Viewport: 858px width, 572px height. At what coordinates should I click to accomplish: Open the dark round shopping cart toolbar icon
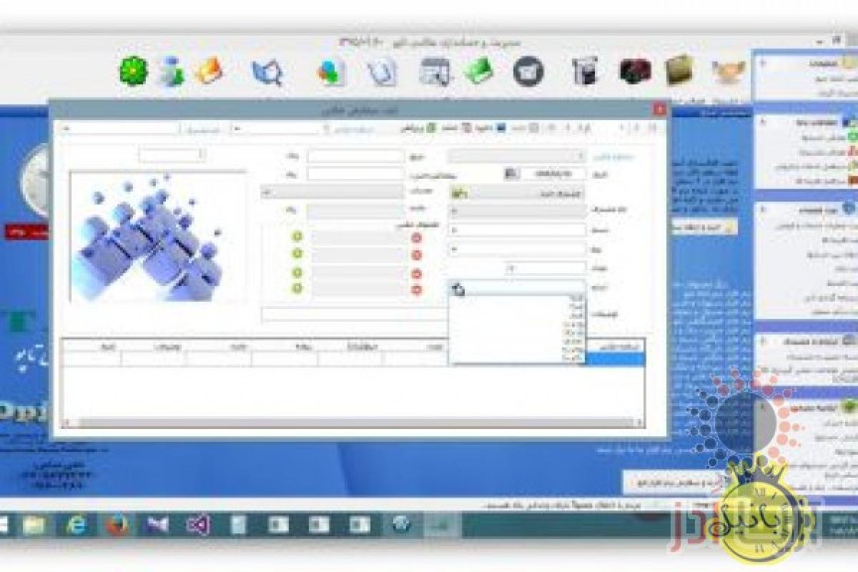[528, 71]
